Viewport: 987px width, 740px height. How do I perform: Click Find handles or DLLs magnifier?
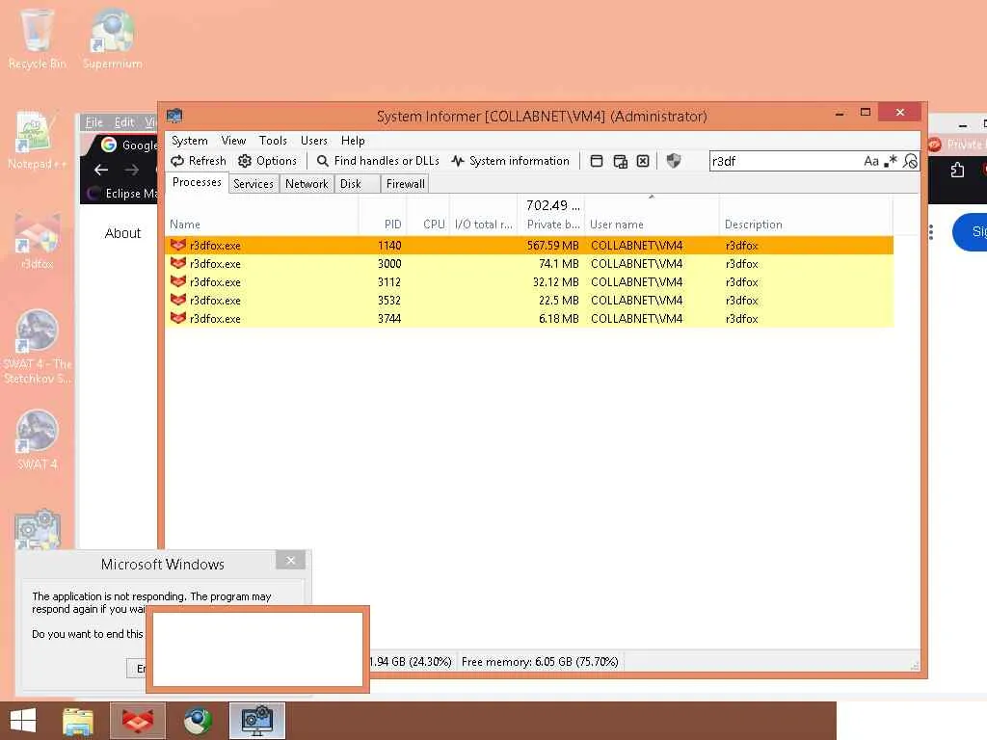point(322,161)
